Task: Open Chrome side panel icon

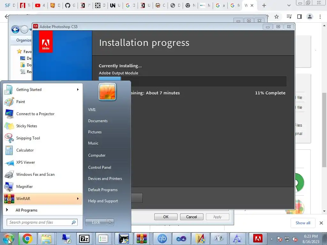Action: (x=300, y=17)
